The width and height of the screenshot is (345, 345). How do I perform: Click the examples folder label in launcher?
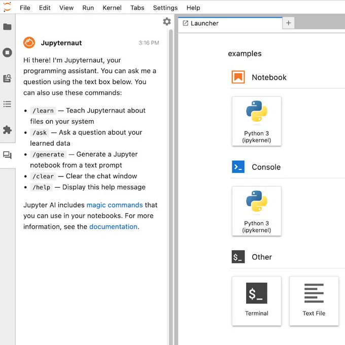[245, 53]
